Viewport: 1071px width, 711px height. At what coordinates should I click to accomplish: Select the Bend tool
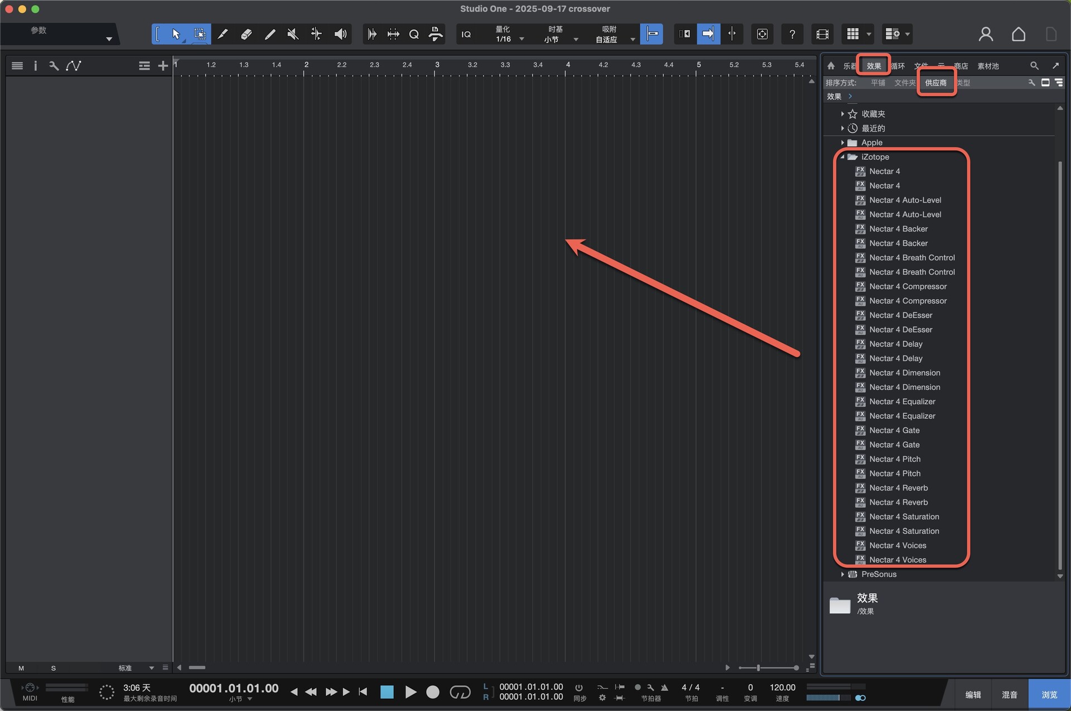pyautogui.click(x=316, y=34)
